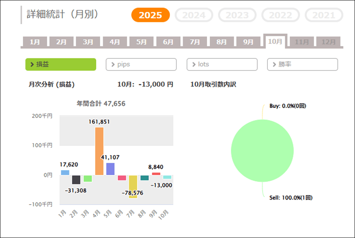Image resolution: width=355 pixels, height=238 pixels.
Task: Open the 勝率 win rate view
Action: [302, 64]
